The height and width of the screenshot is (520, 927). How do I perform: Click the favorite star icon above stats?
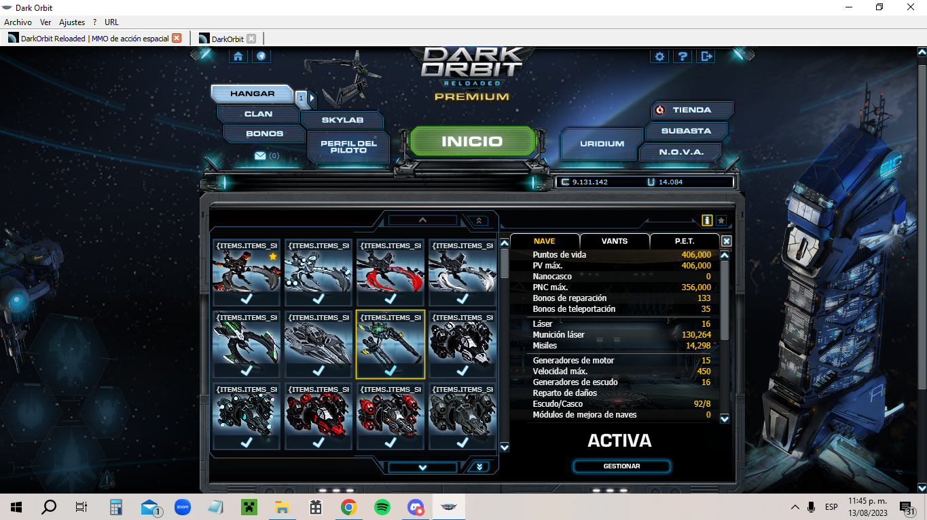click(721, 220)
